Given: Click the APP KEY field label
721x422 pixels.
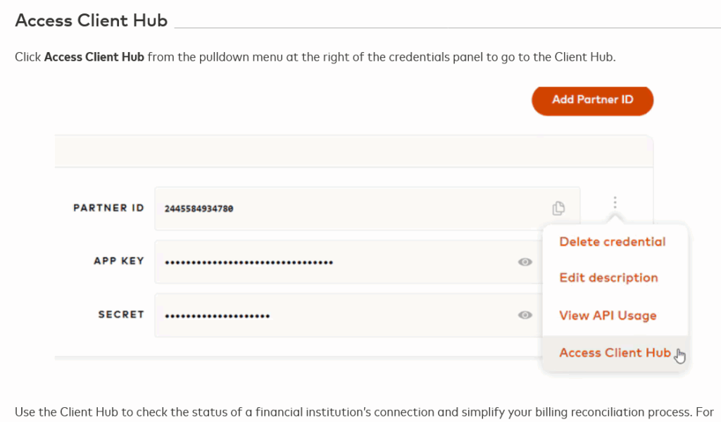Looking at the screenshot, I should [118, 261].
